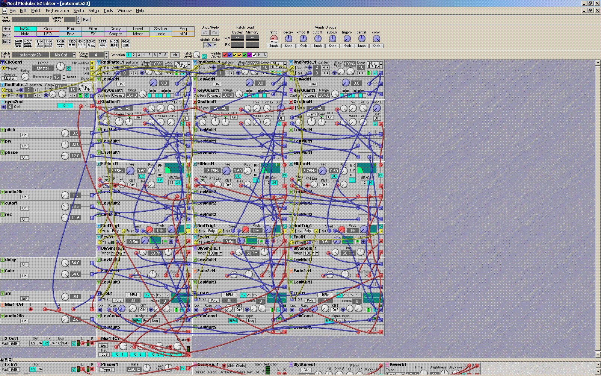The width and height of the screenshot is (601, 376).
Task: Click the Redo arrow icon
Action: (215, 33)
